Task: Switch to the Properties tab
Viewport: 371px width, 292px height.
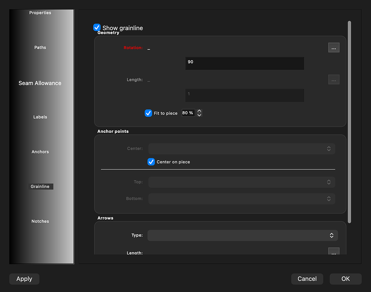Action: tap(40, 13)
